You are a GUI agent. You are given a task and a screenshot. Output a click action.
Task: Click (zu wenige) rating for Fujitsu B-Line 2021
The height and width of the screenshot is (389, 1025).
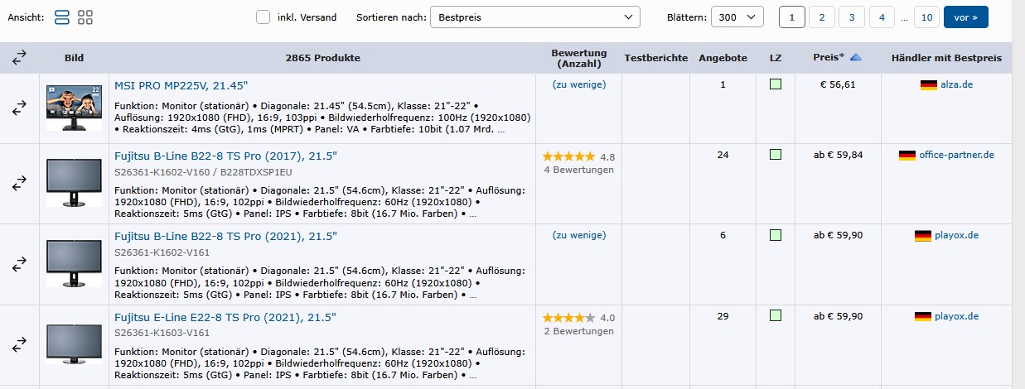[x=579, y=235]
